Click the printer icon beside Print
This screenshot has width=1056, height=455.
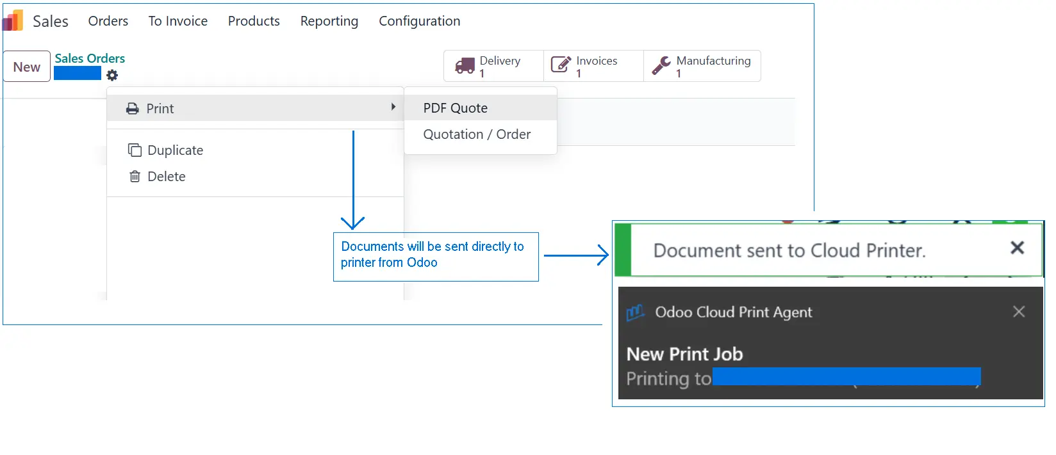(133, 109)
